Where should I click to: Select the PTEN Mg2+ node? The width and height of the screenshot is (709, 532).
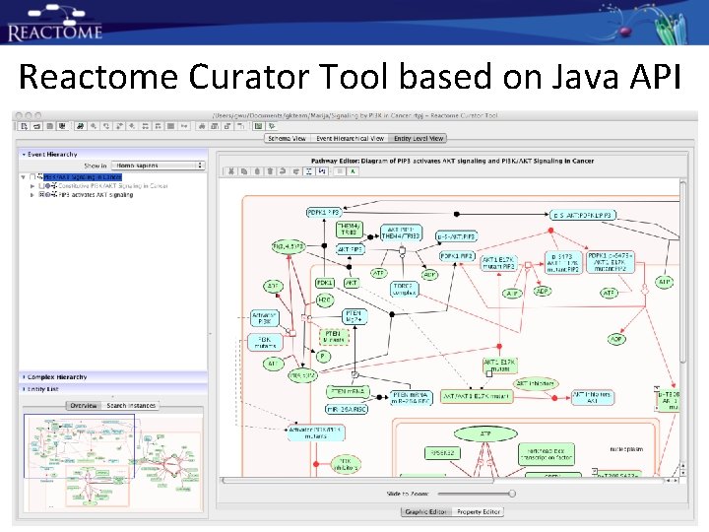(x=354, y=316)
